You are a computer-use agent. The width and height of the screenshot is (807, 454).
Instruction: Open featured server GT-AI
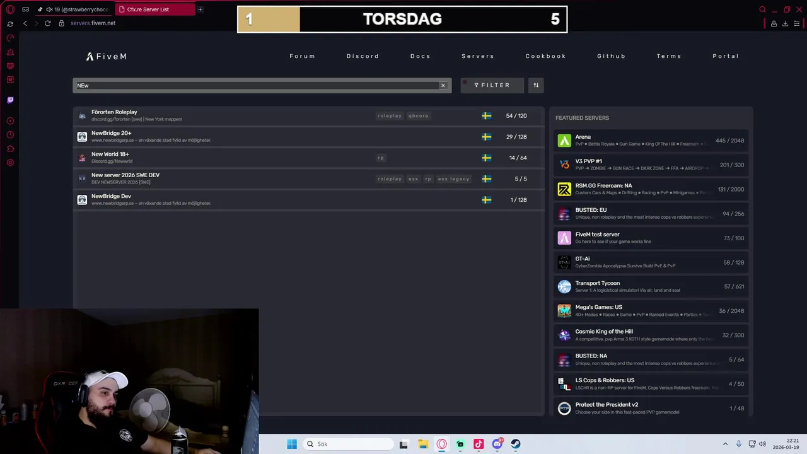pos(651,262)
